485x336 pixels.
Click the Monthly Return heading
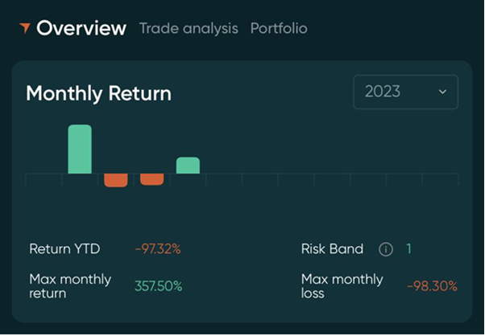(98, 93)
